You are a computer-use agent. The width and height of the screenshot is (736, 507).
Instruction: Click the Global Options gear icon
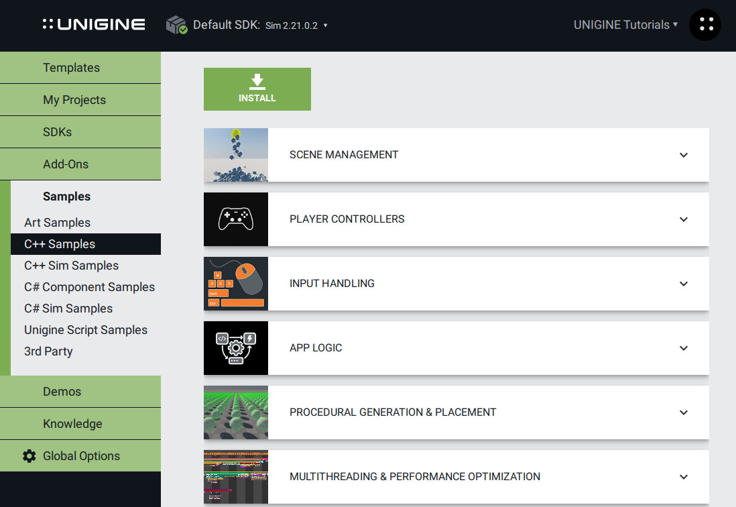(x=29, y=456)
